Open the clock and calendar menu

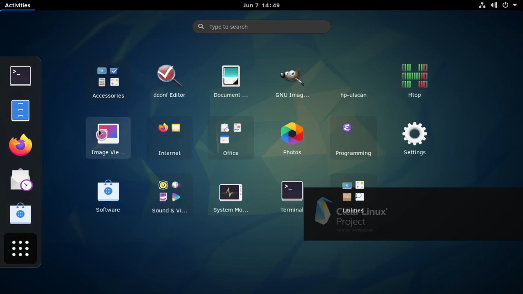pos(261,5)
